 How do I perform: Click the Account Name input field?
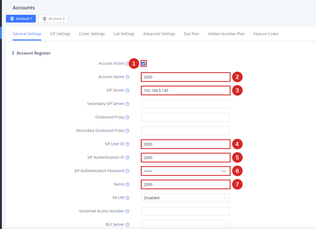185,77
